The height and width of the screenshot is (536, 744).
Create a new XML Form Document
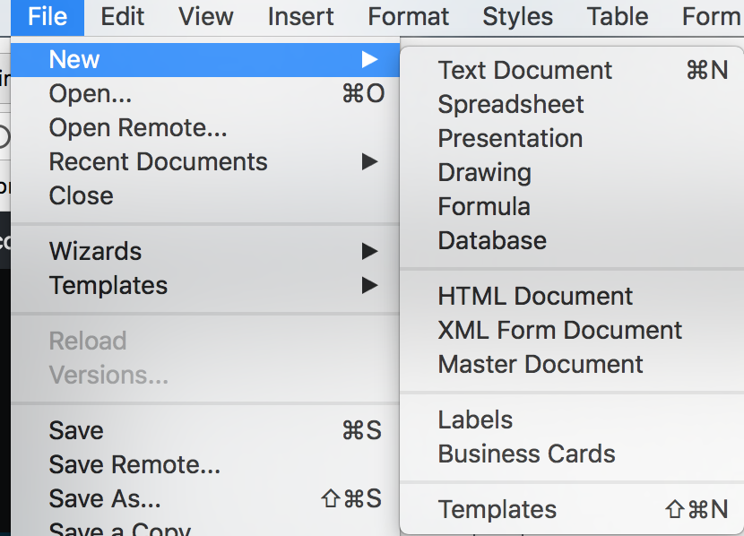click(572, 331)
